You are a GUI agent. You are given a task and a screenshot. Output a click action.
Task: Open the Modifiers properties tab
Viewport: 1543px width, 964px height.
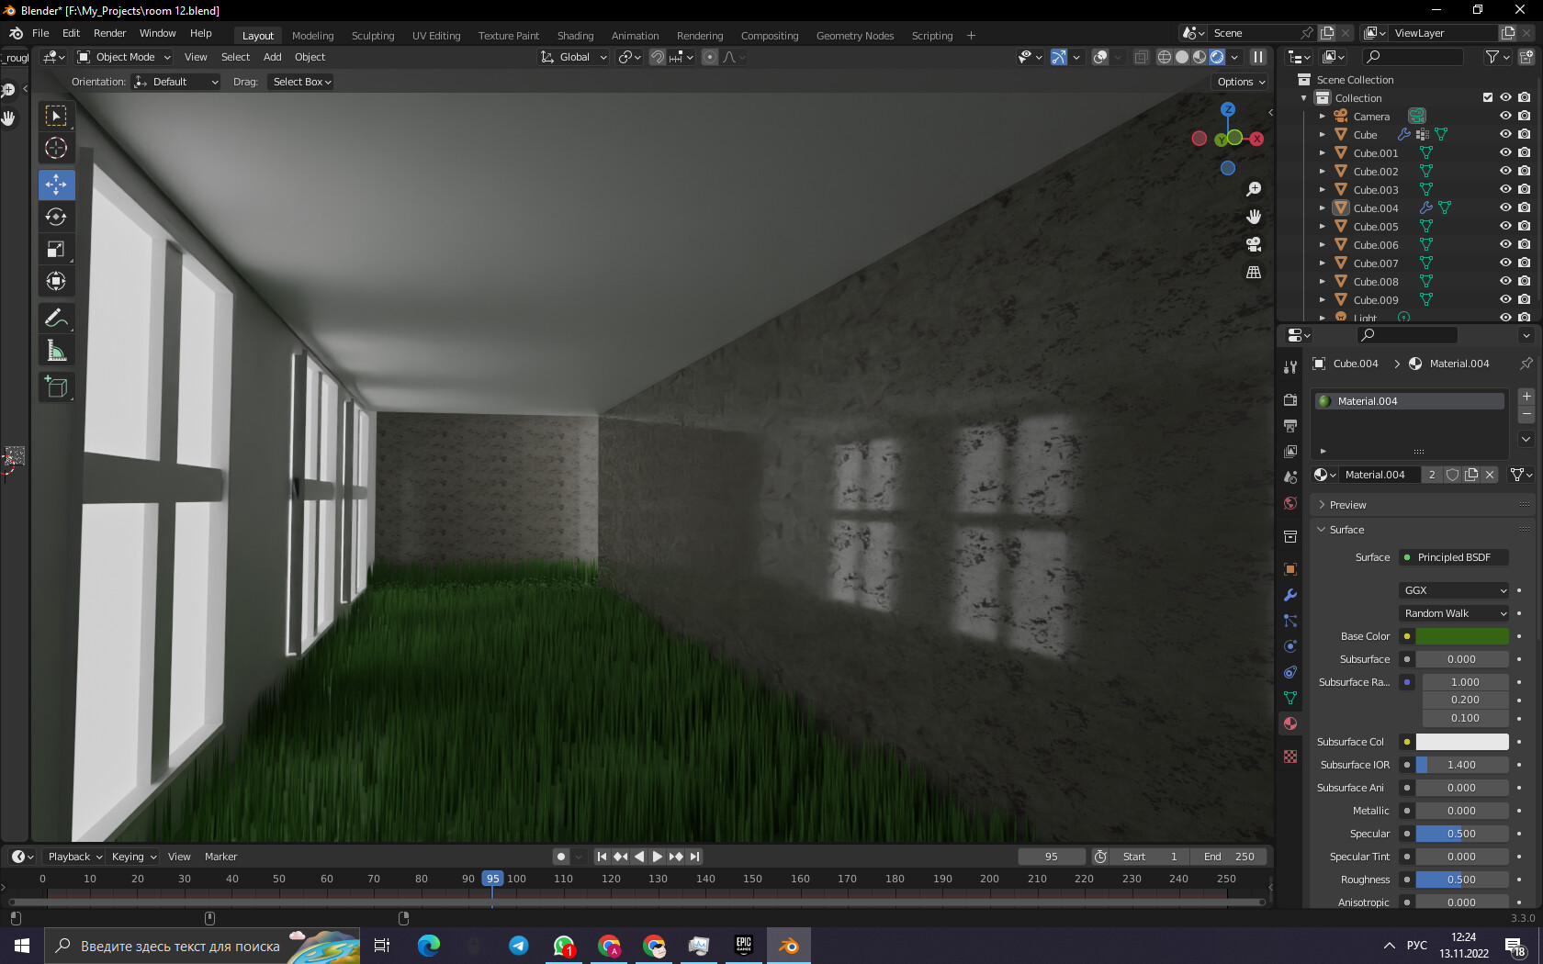coord(1290,595)
